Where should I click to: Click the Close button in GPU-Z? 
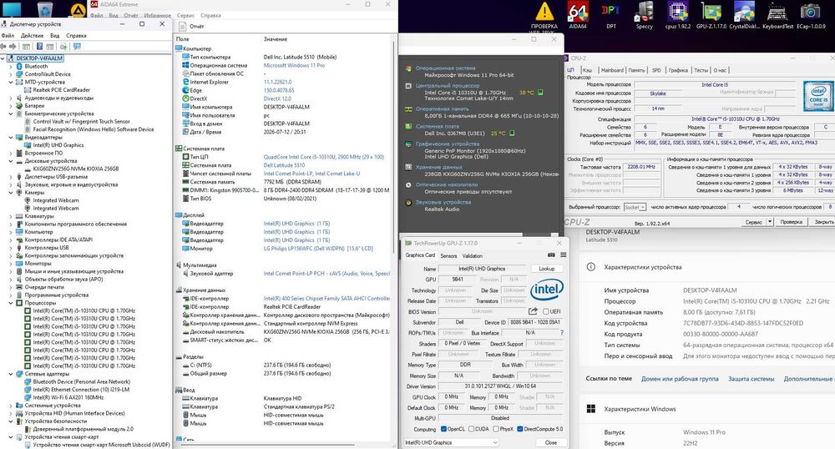550,442
